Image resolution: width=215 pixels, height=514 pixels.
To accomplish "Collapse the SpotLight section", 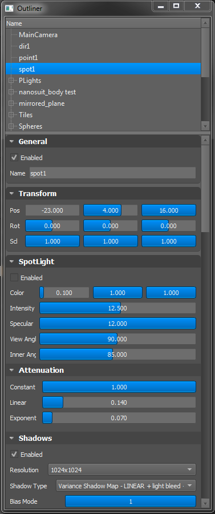I will (x=12, y=262).
